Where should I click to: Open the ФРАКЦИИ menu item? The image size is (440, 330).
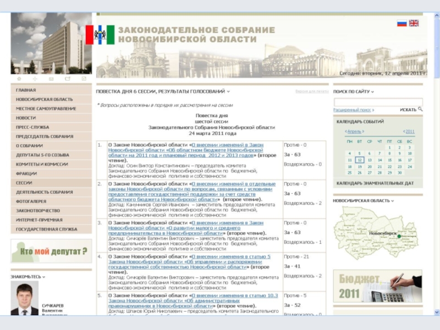[x=51, y=173]
